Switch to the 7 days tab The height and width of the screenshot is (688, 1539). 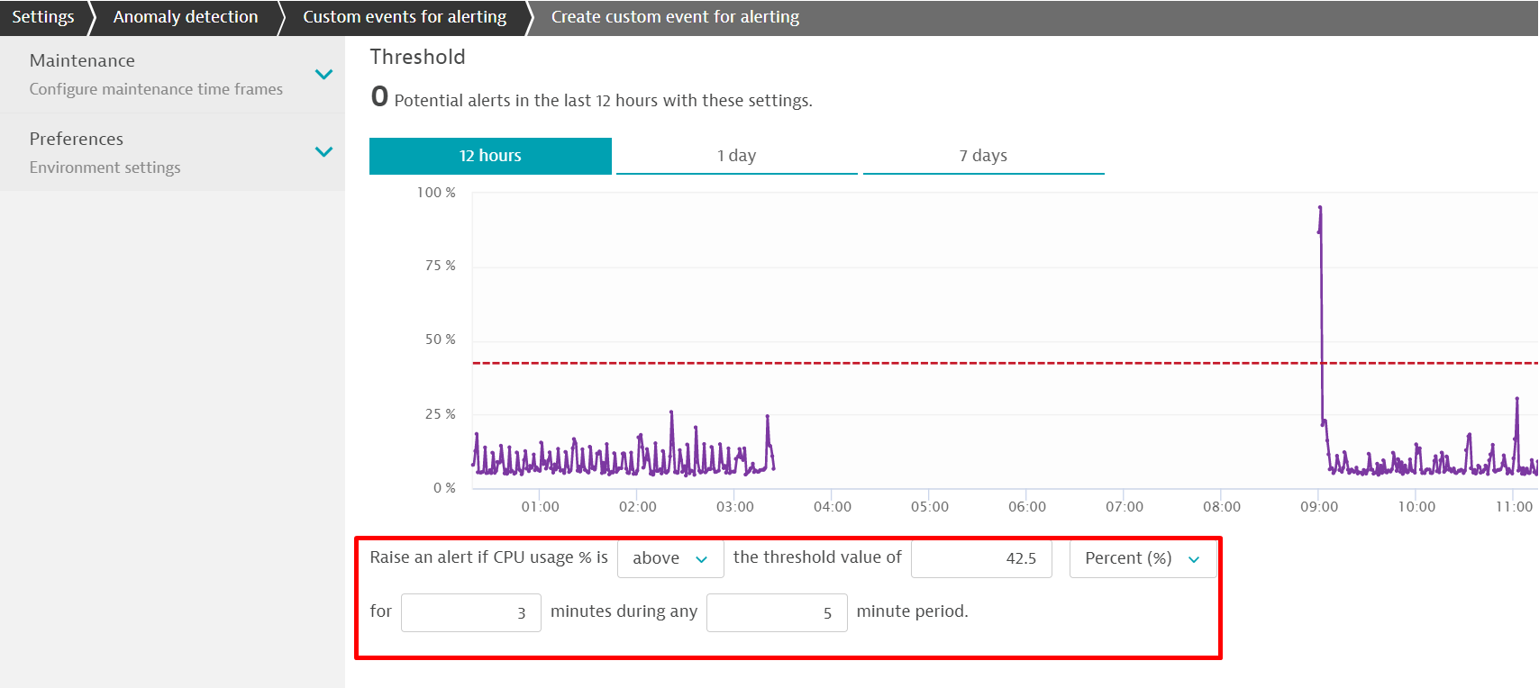[x=983, y=156]
